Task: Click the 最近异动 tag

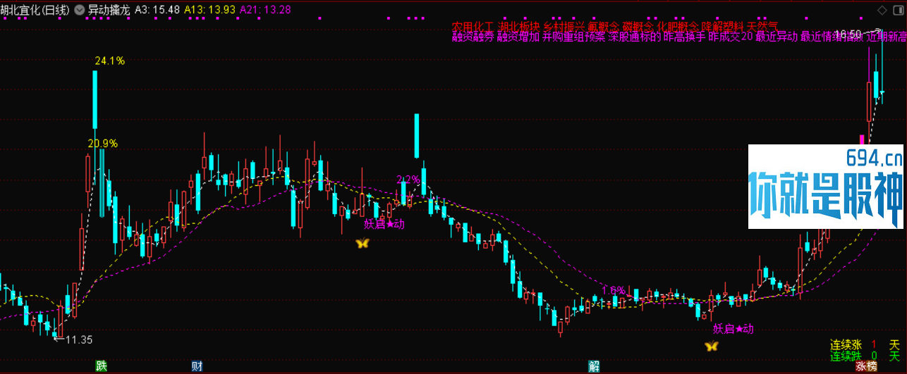Action: tap(777, 37)
